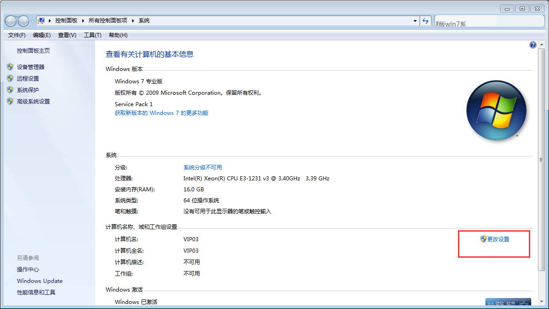Click the Windows Update link in sidebar

[40, 281]
